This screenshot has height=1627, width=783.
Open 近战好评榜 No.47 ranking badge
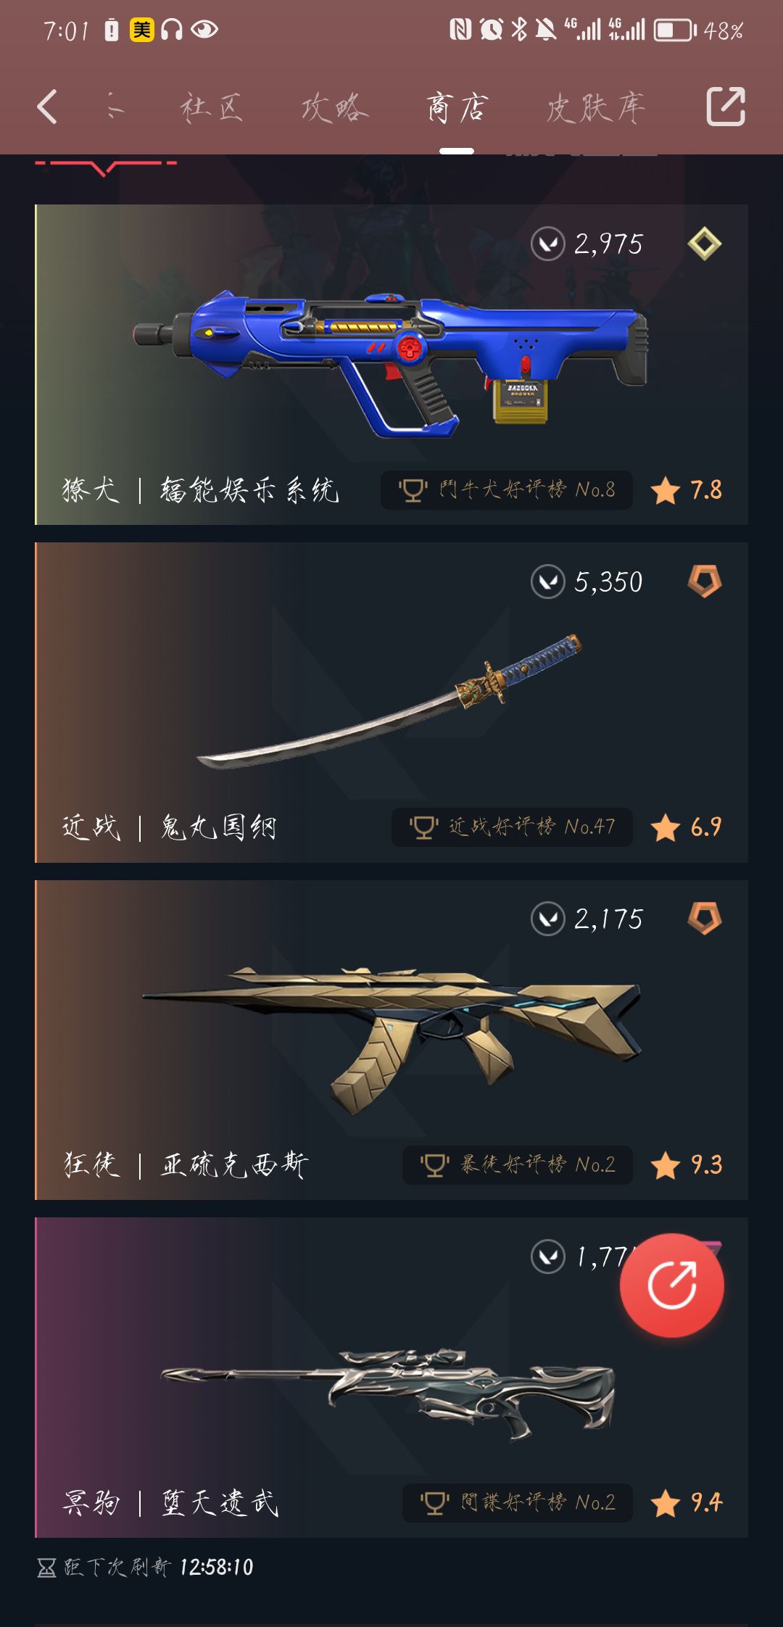[x=512, y=827]
